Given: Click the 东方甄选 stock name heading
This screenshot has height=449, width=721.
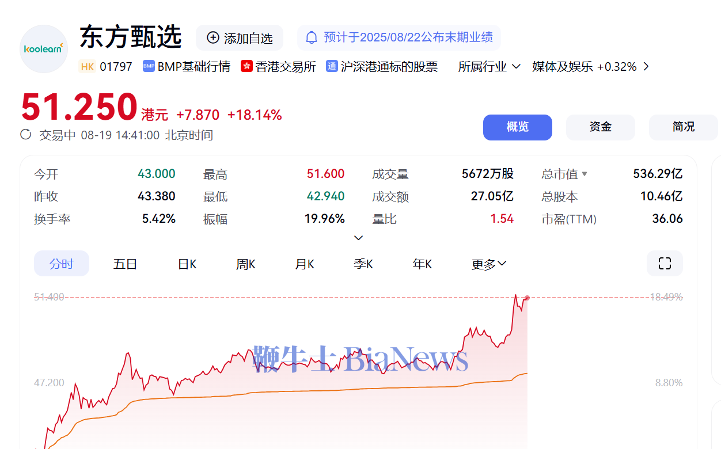Looking at the screenshot, I should (131, 37).
